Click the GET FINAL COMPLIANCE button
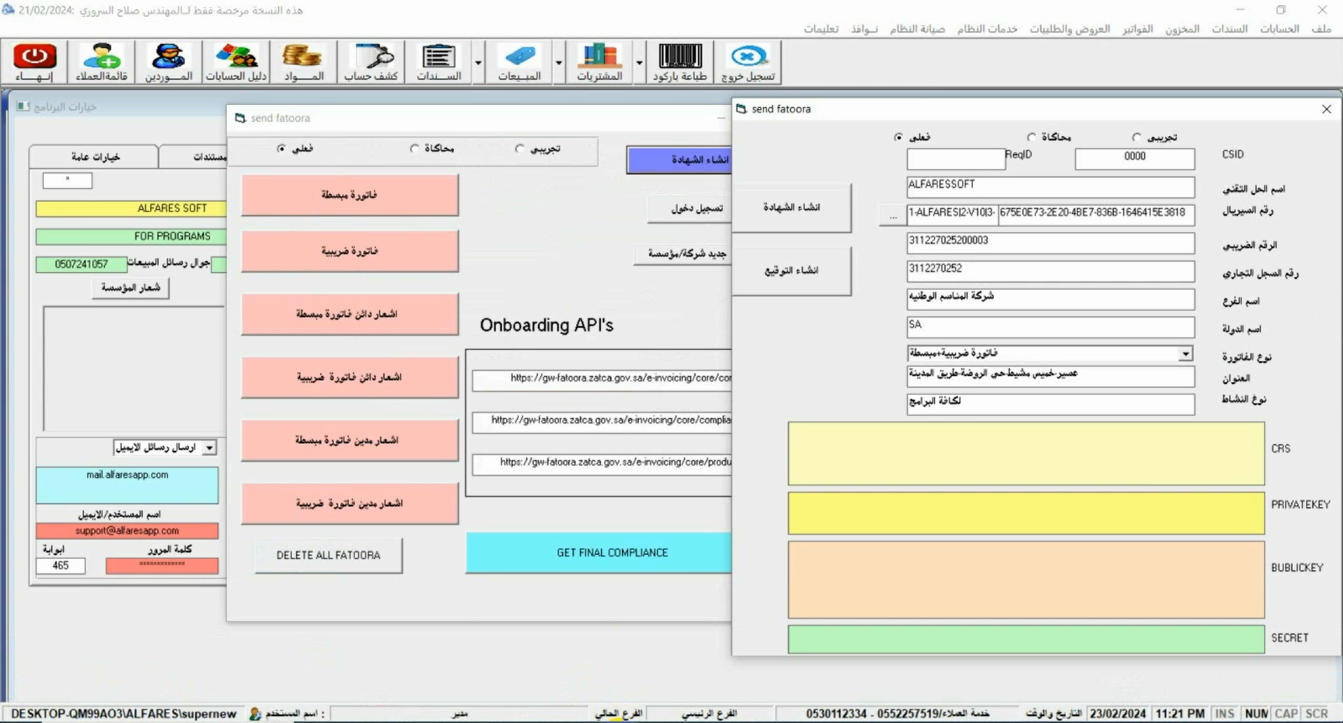The image size is (1343, 723). (x=612, y=553)
